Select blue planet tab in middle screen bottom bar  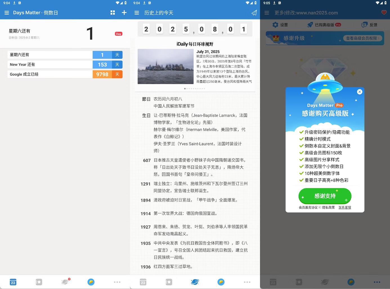[x=195, y=282]
